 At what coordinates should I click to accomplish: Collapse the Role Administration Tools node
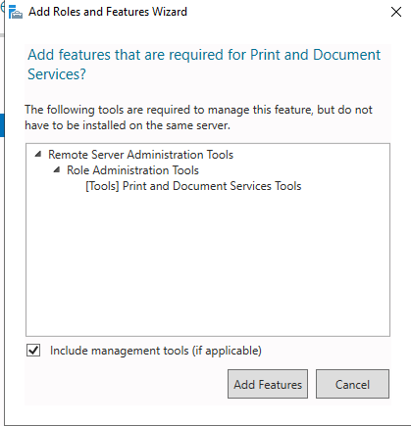coord(57,169)
